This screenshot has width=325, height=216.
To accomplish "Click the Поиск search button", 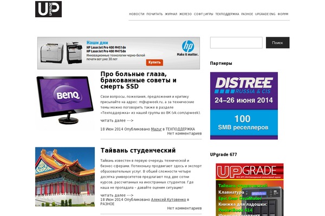I will pyautogui.click(x=277, y=43).
